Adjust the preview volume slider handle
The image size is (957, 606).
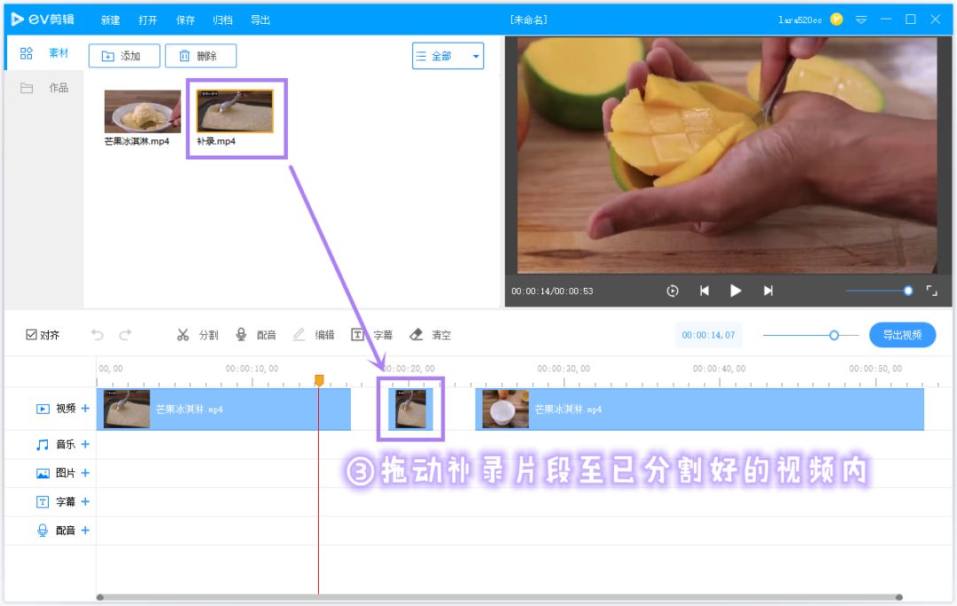pyautogui.click(x=908, y=291)
